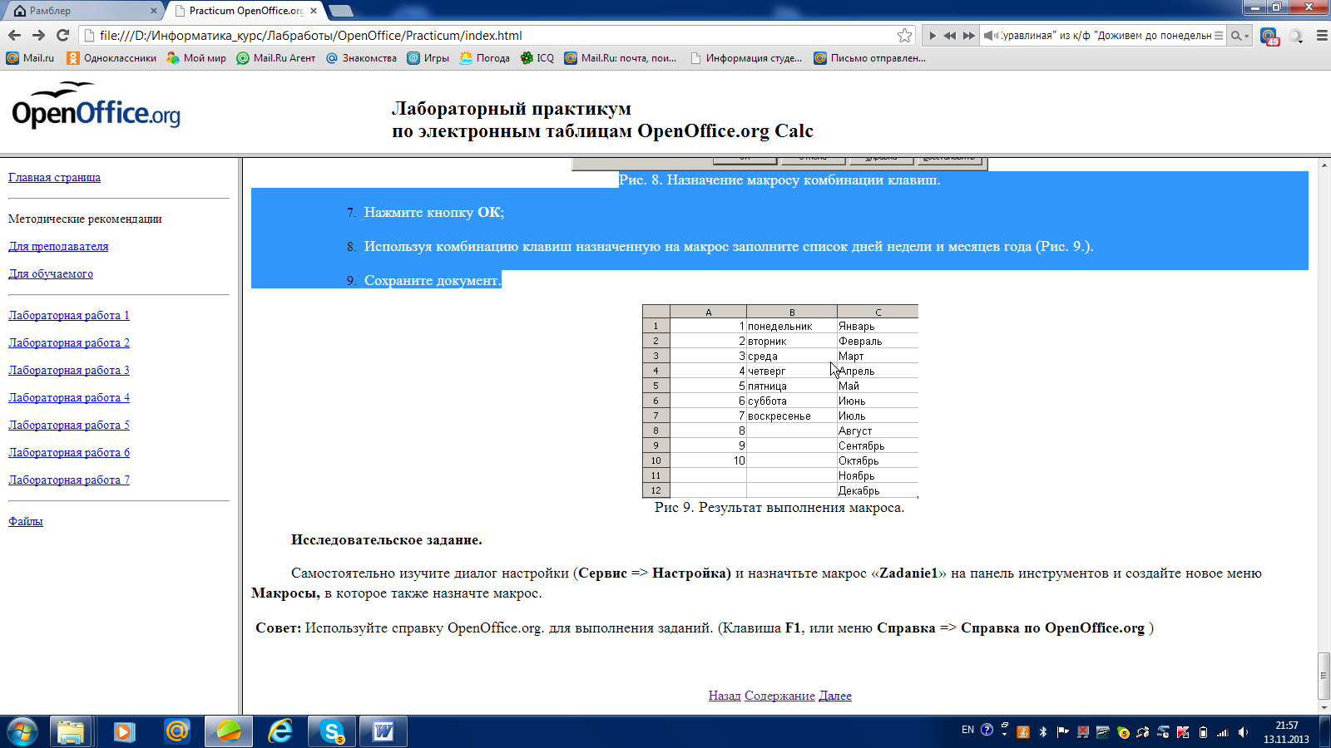Open Лабораторная работа 7
This screenshot has width=1331, height=748.
pyautogui.click(x=69, y=480)
